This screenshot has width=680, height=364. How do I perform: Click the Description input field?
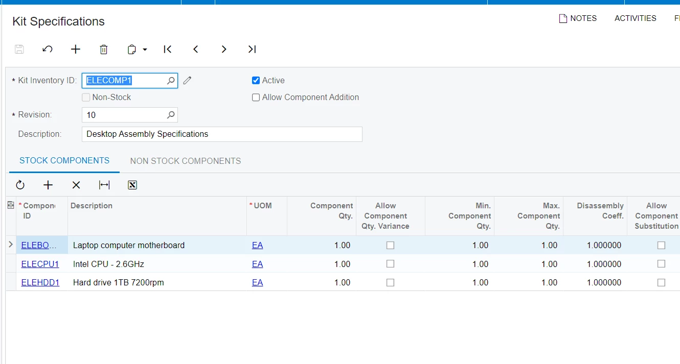(222, 134)
